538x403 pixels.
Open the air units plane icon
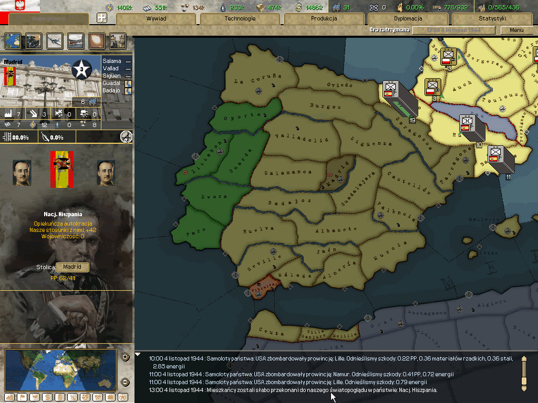tap(55, 40)
